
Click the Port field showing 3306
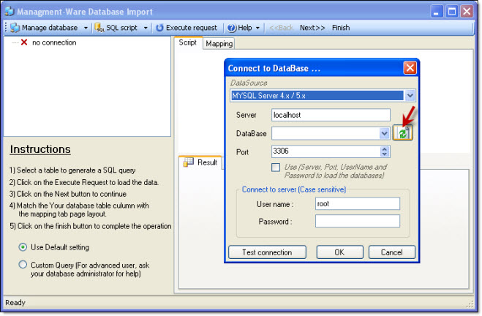326,151
